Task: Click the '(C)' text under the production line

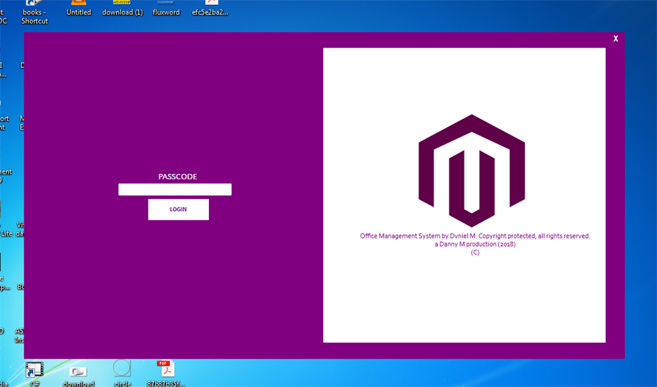Action: 475,253
